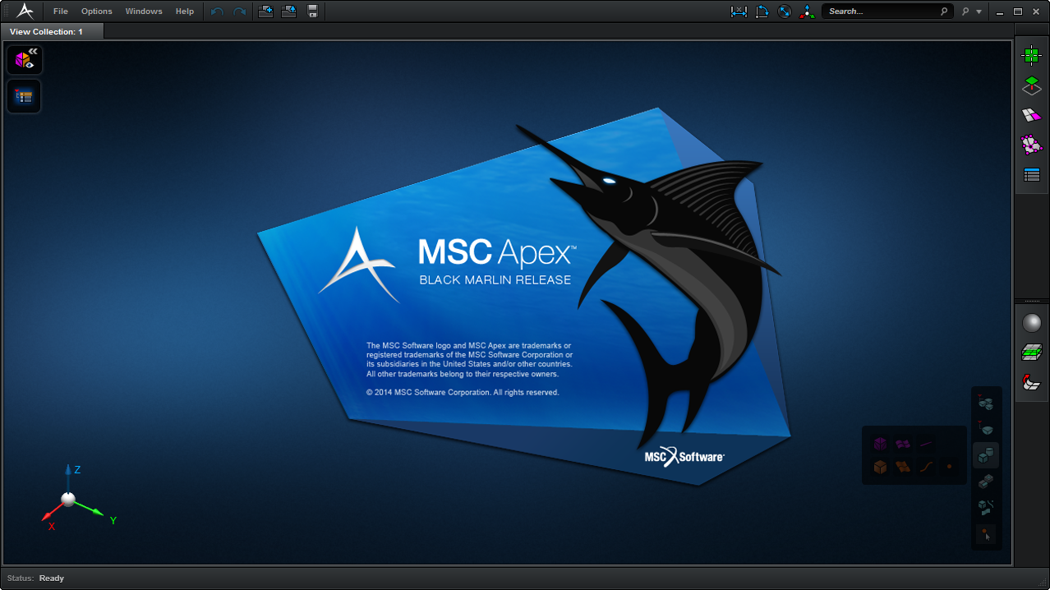1050x590 pixels.
Task: Pick the sphere shading mode icon
Action: point(1031,320)
